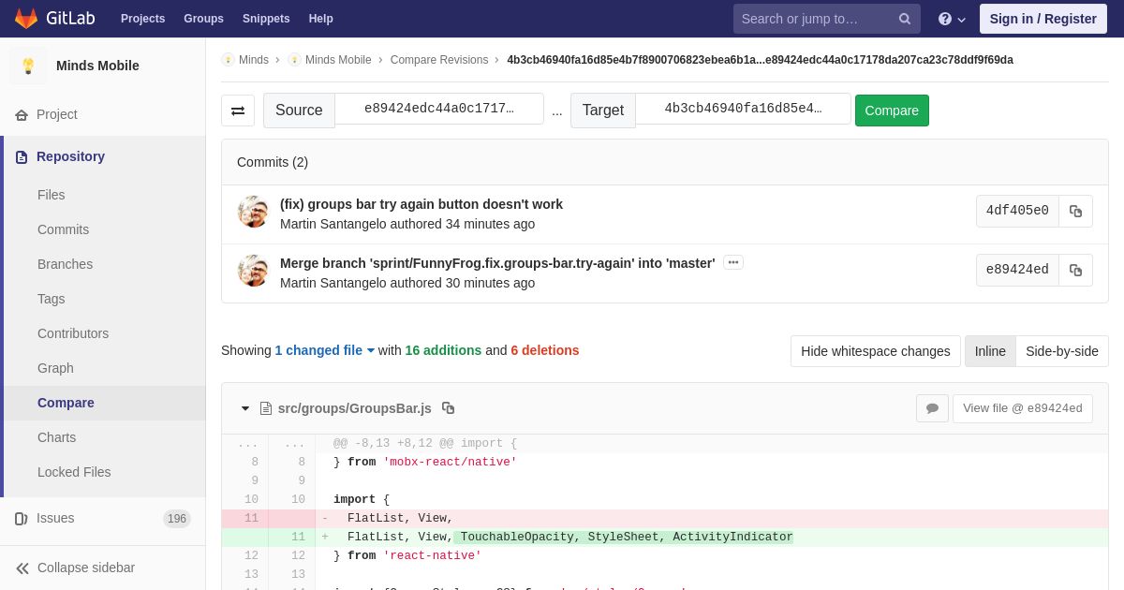Open Locked Files in sidebar
The height and width of the screenshot is (590, 1124).
point(74,472)
